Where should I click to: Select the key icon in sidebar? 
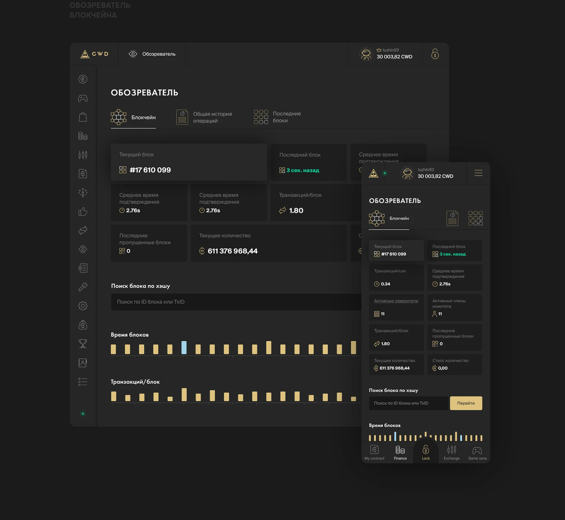click(x=83, y=287)
